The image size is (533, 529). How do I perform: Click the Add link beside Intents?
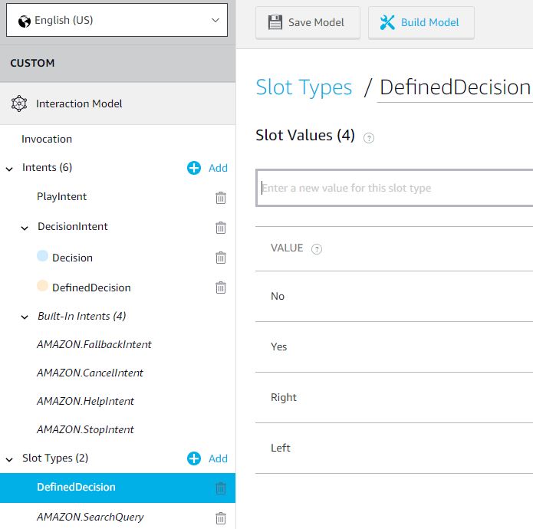[x=218, y=168]
